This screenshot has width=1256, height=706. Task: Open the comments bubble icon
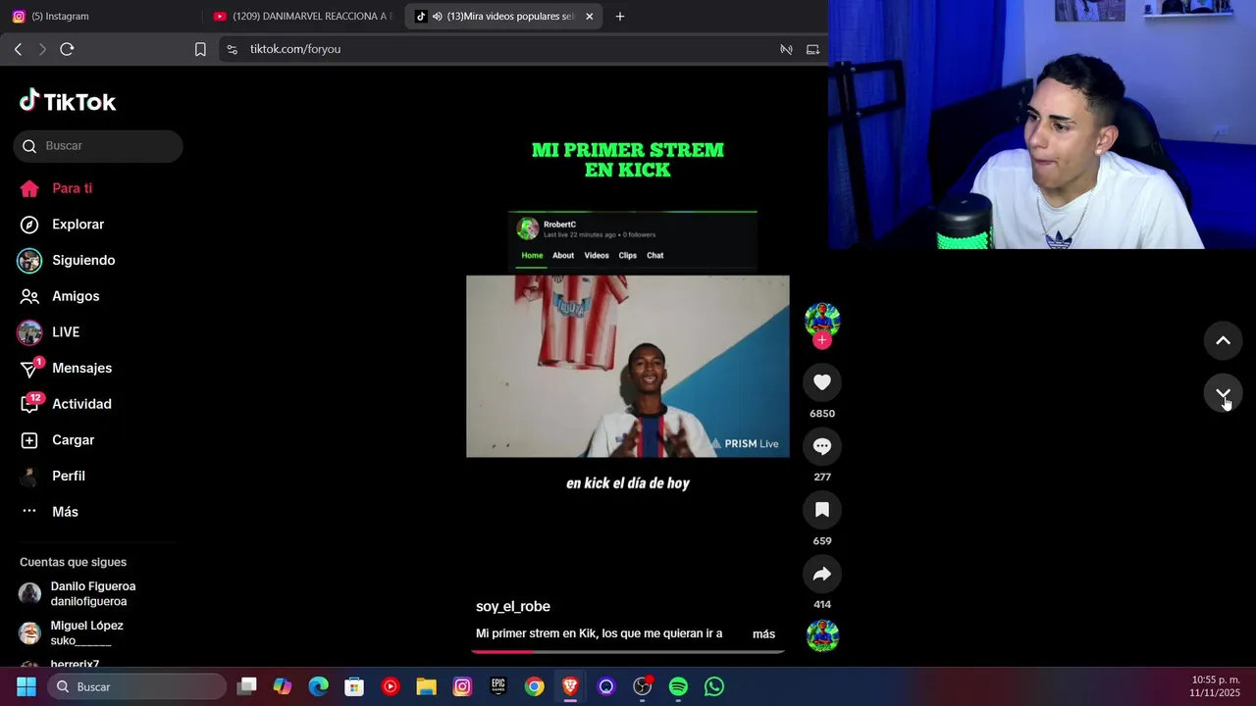[x=822, y=446]
